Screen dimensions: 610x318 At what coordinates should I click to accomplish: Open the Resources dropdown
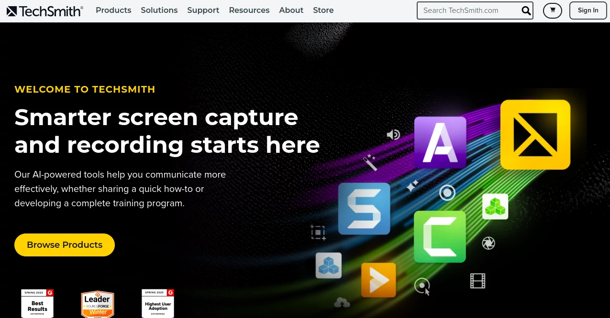[249, 10]
